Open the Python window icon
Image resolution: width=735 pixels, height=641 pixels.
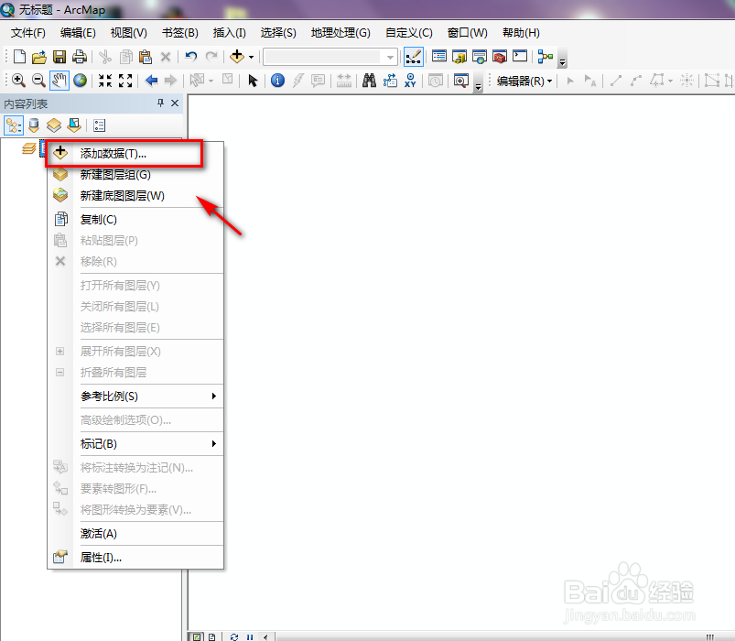click(x=520, y=57)
